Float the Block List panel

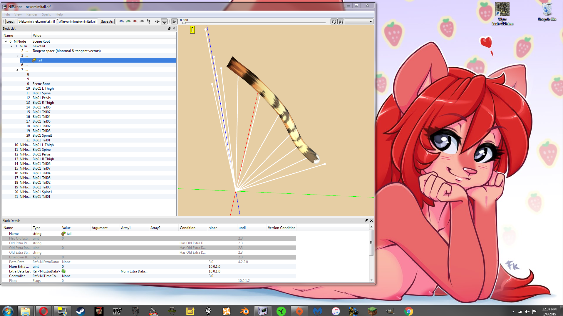click(x=169, y=29)
